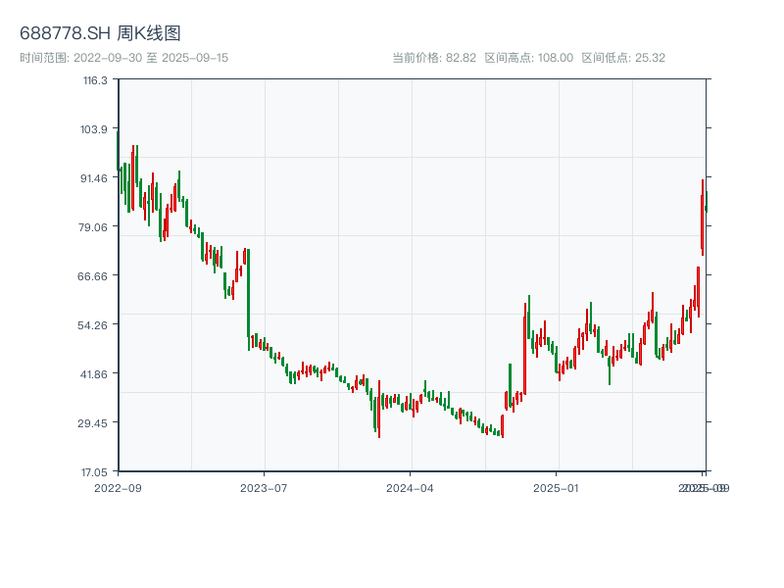Screen dimensions: 784x588
Task: Select the 29.45 y-axis price label
Action: (94, 423)
